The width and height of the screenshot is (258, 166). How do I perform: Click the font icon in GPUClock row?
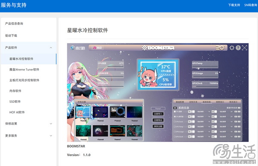point(190,137)
